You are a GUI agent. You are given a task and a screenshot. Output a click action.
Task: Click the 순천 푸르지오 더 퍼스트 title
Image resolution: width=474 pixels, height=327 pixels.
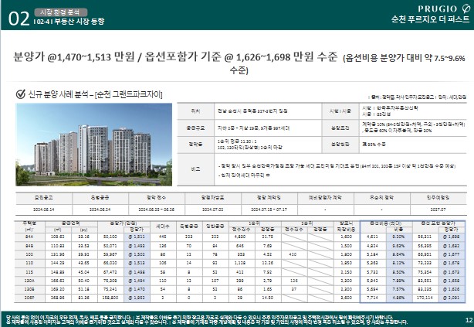pyautogui.click(x=431, y=19)
